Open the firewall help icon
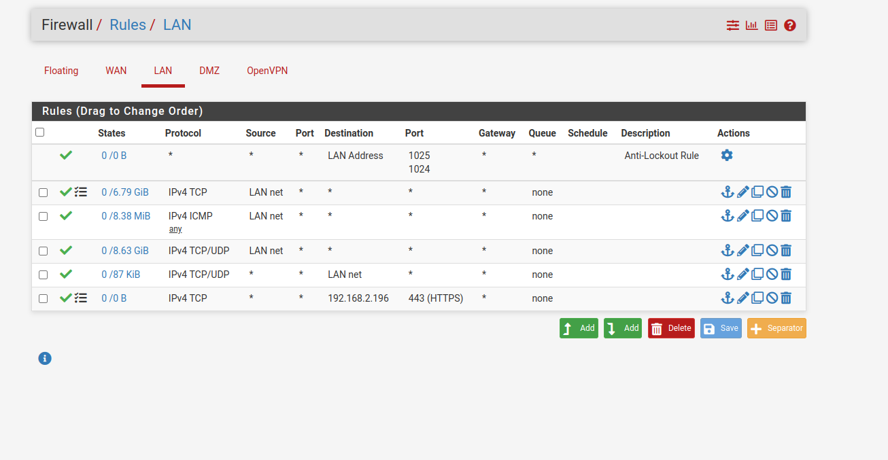The height and width of the screenshot is (460, 888). click(x=789, y=25)
